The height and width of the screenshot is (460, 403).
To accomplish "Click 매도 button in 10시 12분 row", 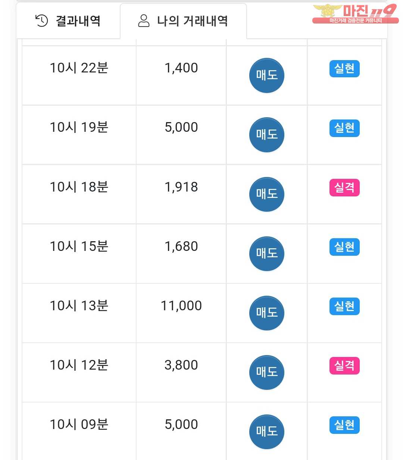I will click(x=266, y=372).
